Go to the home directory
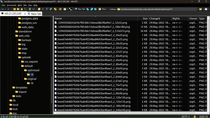210x118 pixels. pyautogui.click(x=22, y=9)
